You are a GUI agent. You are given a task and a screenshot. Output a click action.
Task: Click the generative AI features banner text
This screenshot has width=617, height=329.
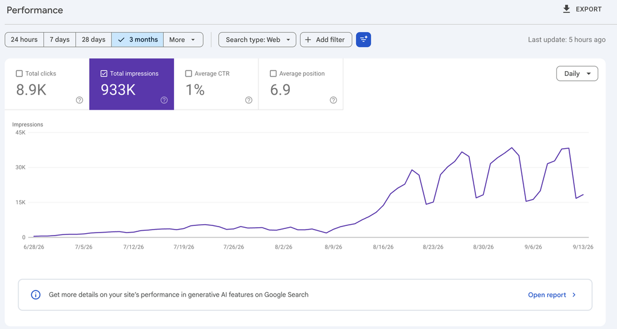click(x=178, y=295)
